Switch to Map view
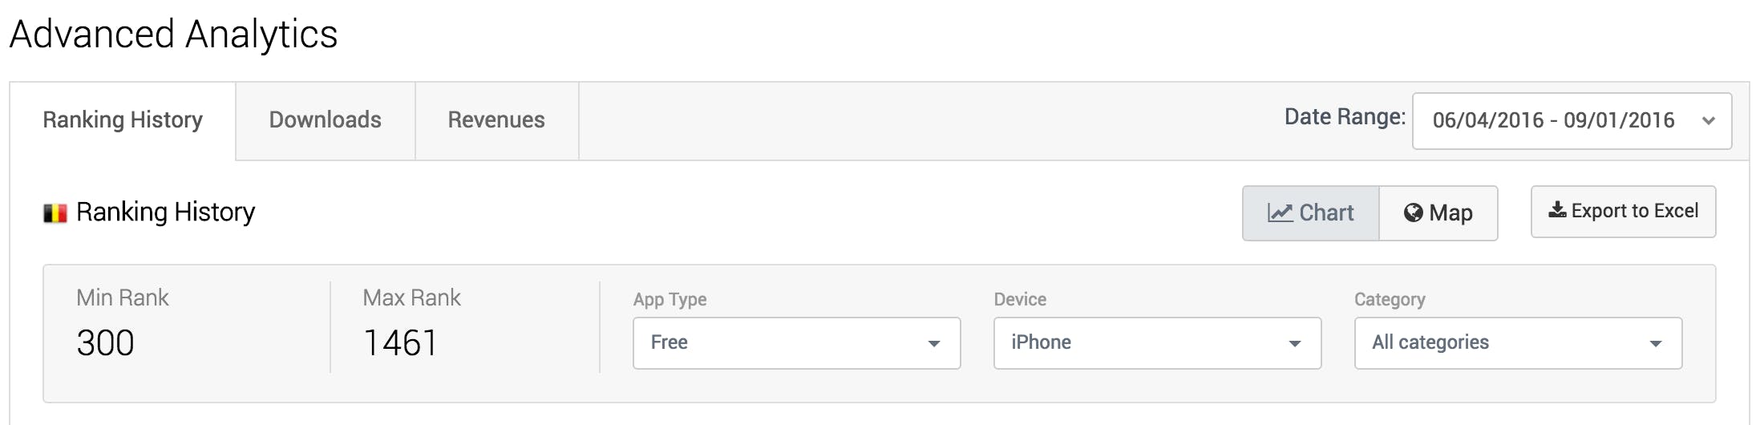This screenshot has width=1760, height=425. pyautogui.click(x=1438, y=213)
